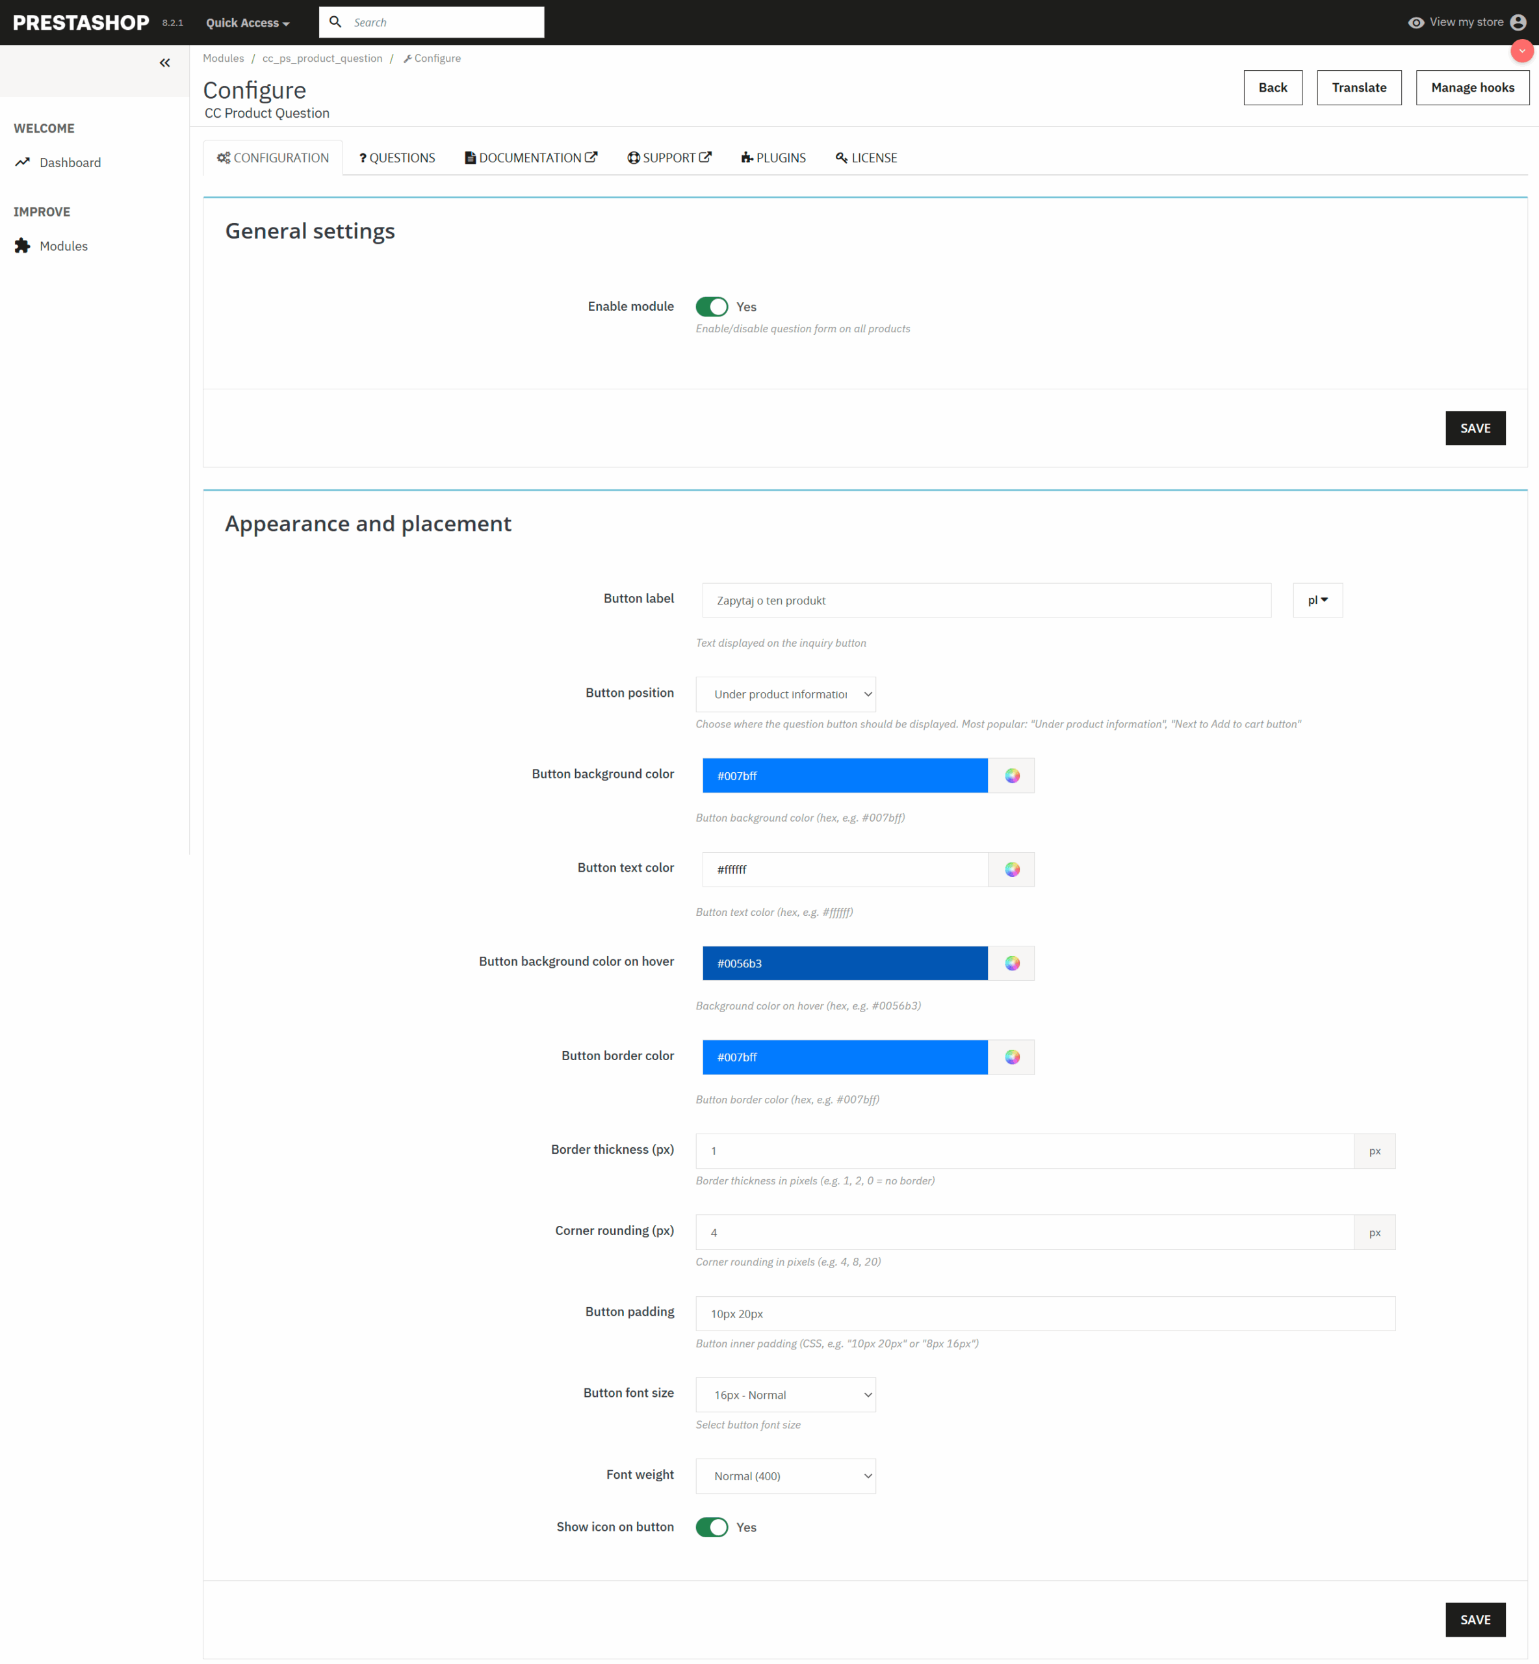Open Plugins using the puzzle-piece icon
The height and width of the screenshot is (1664, 1539).
coord(747,157)
